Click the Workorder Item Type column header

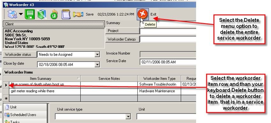click(159, 79)
